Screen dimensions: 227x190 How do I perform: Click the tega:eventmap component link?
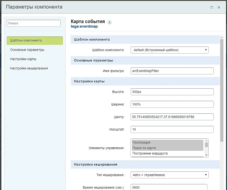coord(84,26)
